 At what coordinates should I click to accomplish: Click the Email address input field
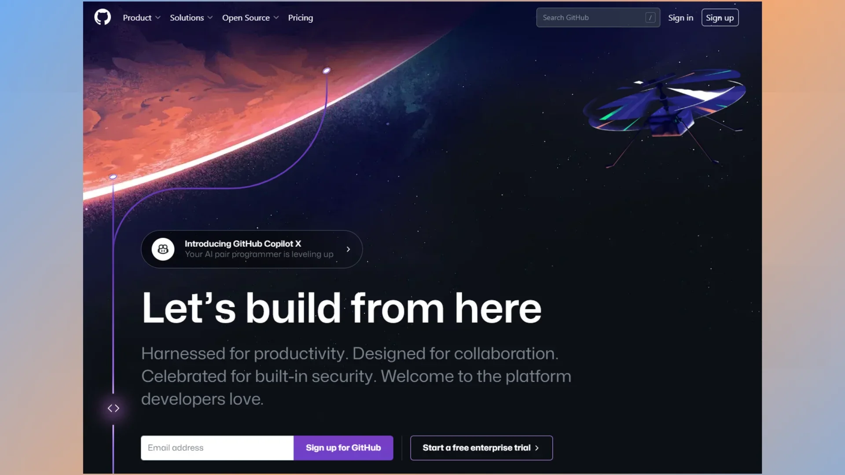tap(217, 448)
